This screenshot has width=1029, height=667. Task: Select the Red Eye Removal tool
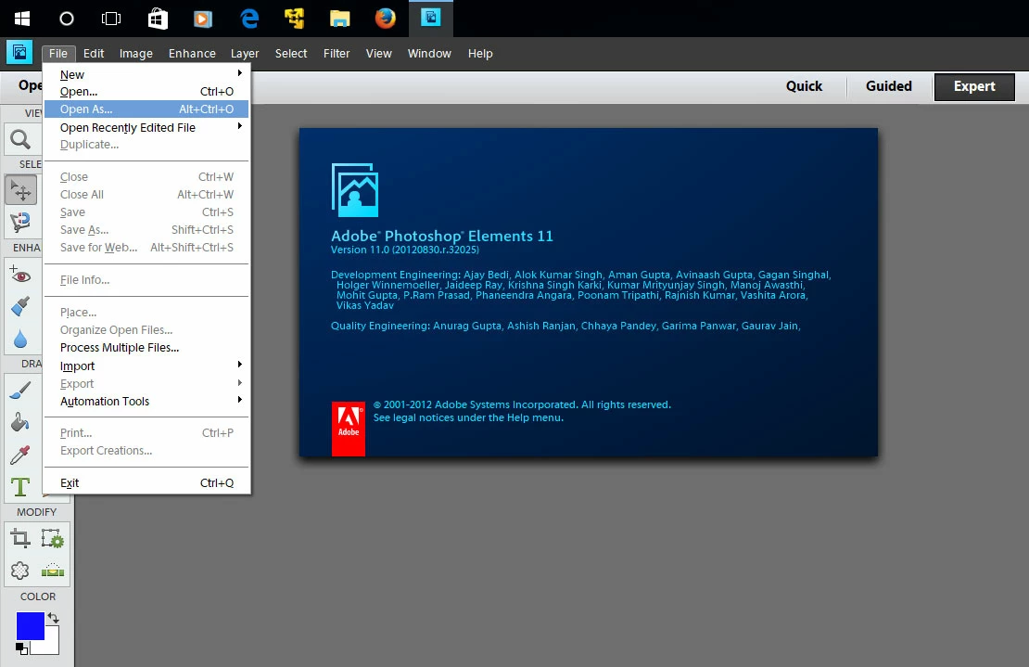click(x=20, y=275)
